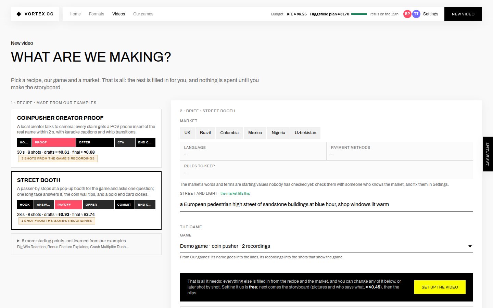Select the Coinpusher Creator Proof recipe
Viewport: 493px width, 308px height.
click(x=86, y=138)
